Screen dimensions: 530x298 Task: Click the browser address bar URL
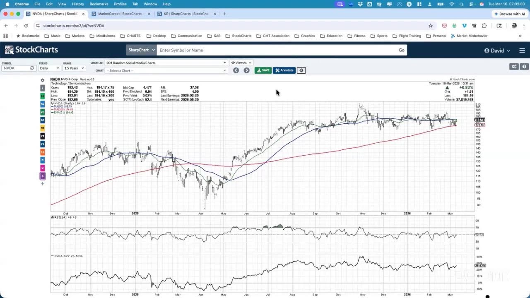74,26
